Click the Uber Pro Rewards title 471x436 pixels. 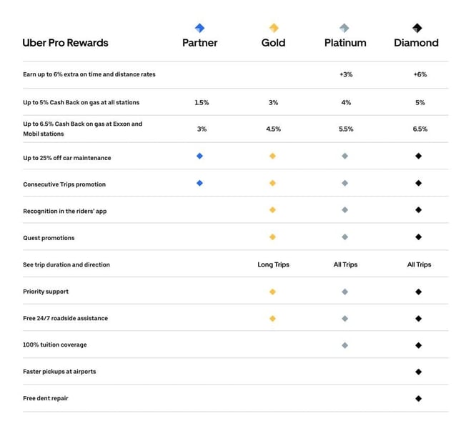(65, 43)
